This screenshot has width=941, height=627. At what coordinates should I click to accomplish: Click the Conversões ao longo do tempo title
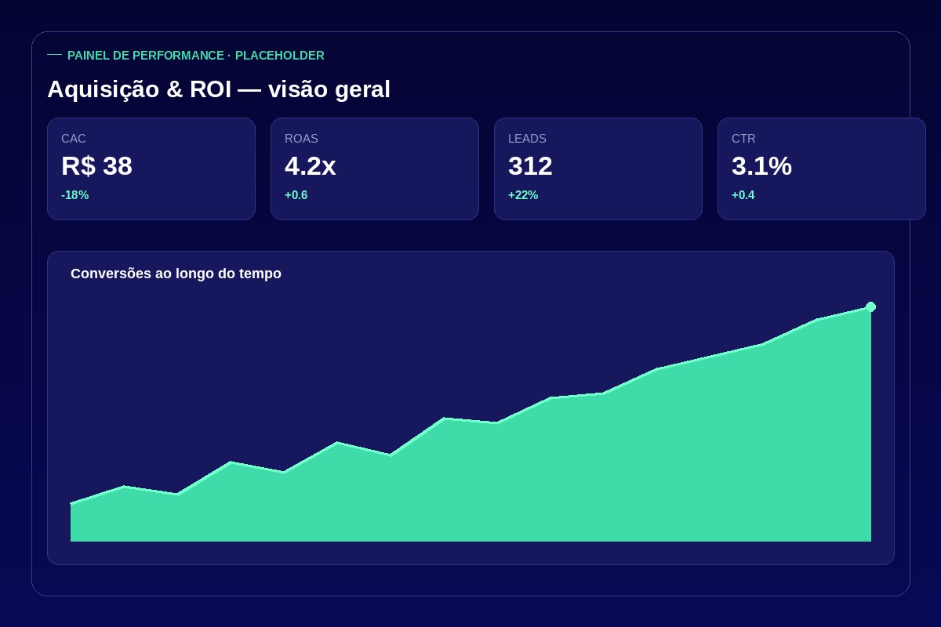tap(176, 274)
